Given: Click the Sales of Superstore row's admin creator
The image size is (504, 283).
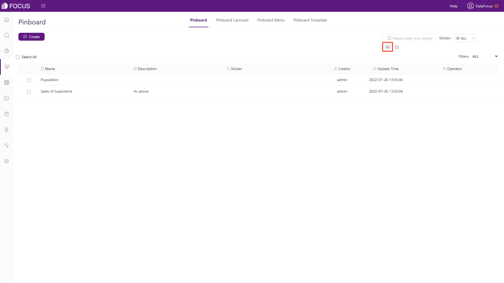Looking at the screenshot, I should [342, 91].
